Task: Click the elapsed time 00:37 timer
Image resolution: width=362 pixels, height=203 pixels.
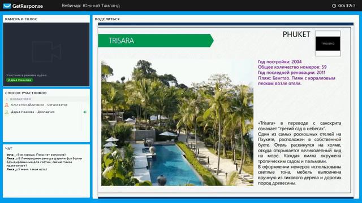Action: pos(347,6)
